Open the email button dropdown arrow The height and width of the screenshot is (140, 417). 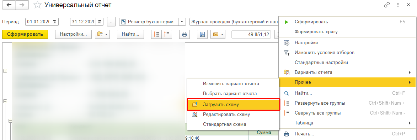click(x=222, y=34)
